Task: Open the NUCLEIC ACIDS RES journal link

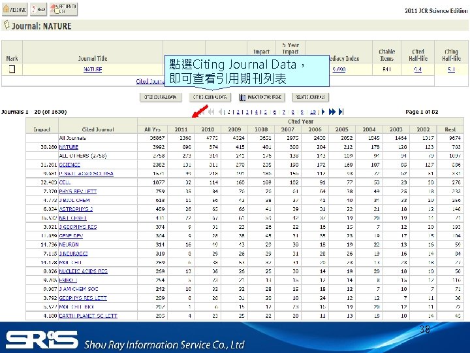Action: 84,271
